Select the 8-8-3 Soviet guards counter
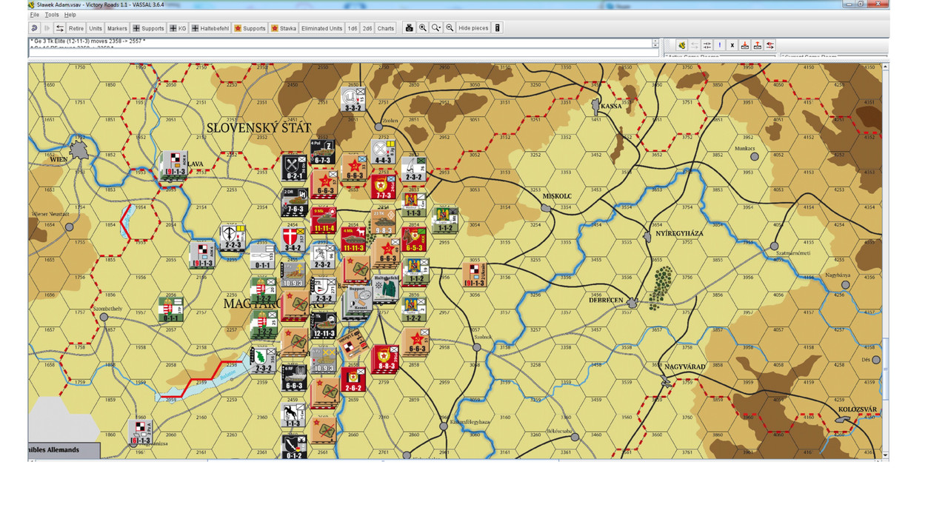 [384, 358]
